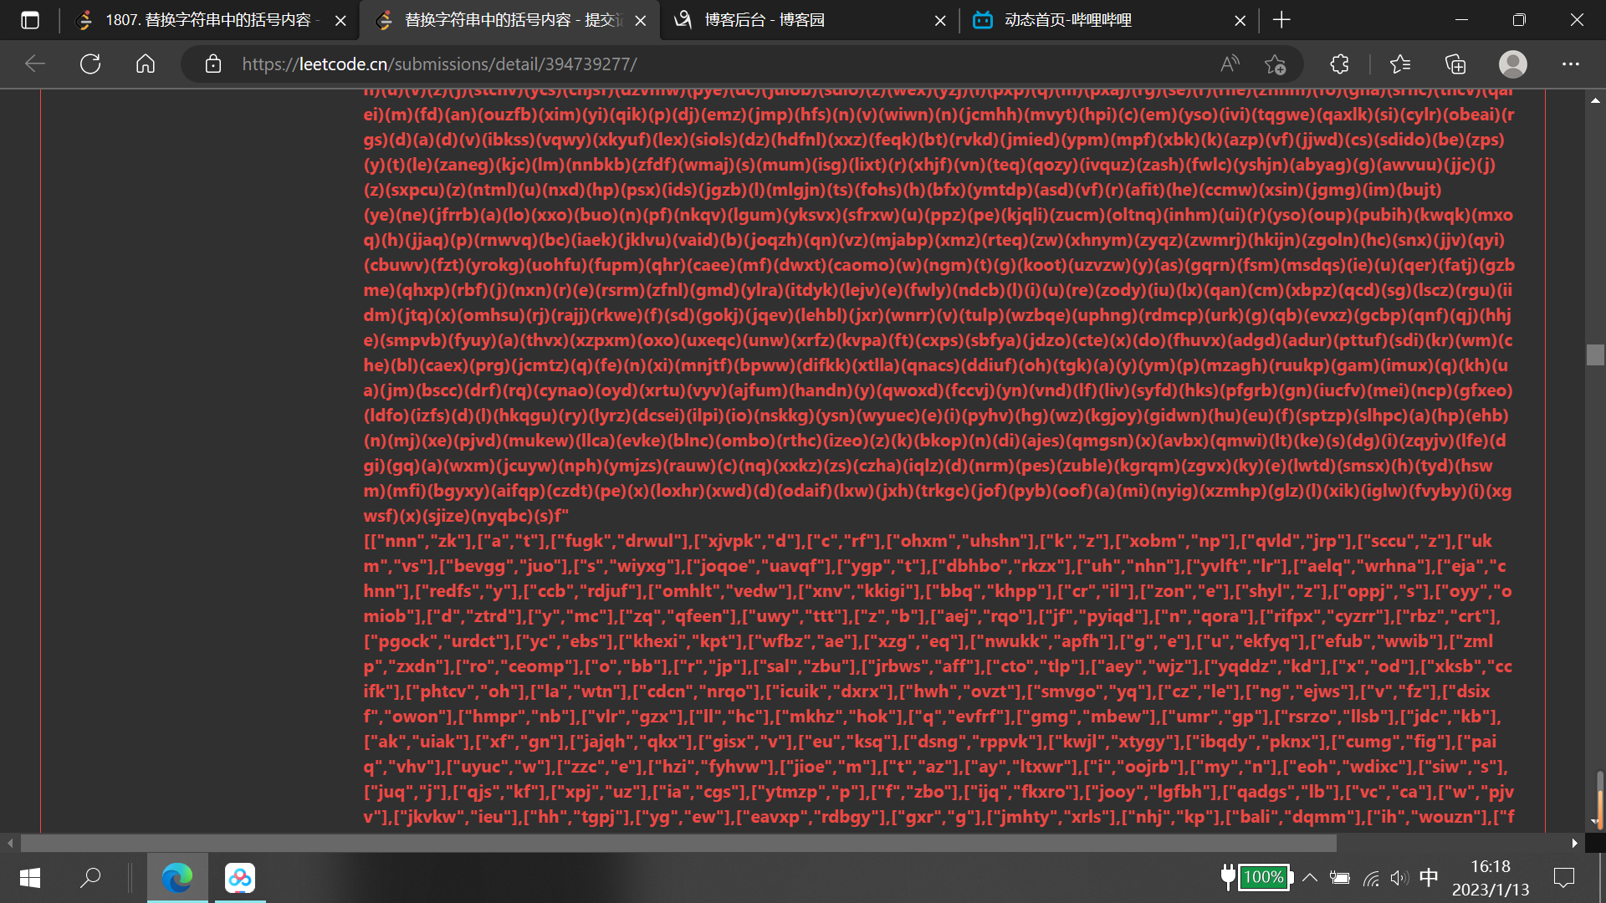The image size is (1606, 903).
Task: Go to the browser home page icon
Action: (146, 64)
